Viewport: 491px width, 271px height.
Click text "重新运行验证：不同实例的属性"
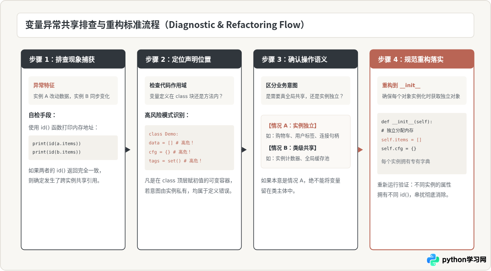click(x=414, y=185)
